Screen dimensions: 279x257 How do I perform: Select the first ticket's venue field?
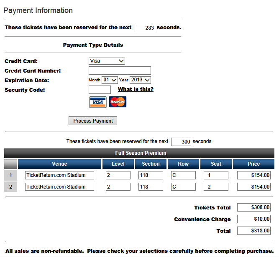pyautogui.click(x=59, y=175)
